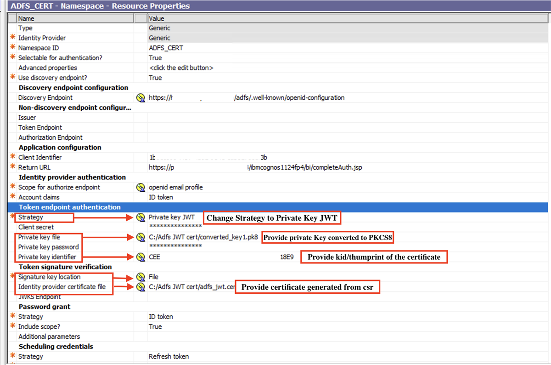
Task: Click the ADFS_CERT namespace ID value
Action: (x=166, y=48)
